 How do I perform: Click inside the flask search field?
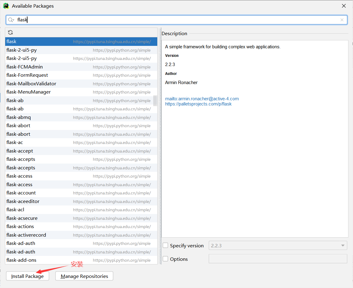176,20
